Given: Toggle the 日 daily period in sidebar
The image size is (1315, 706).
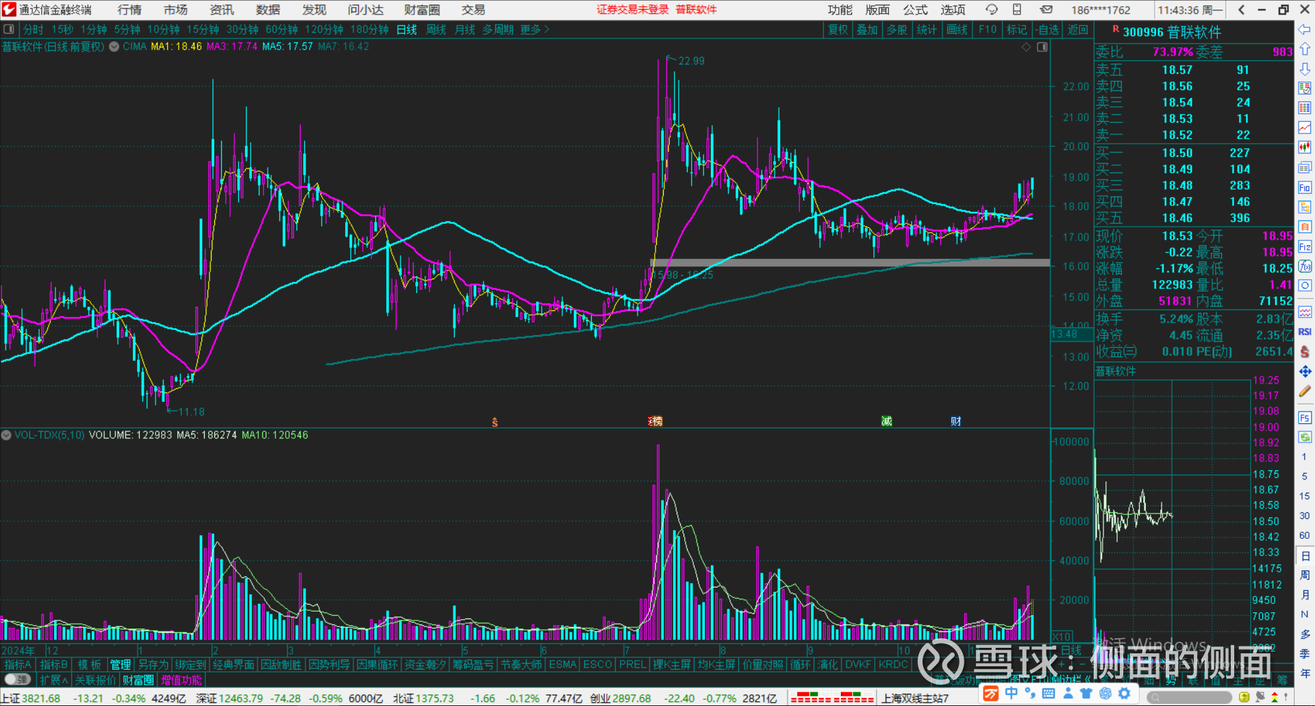Looking at the screenshot, I should 1305,556.
